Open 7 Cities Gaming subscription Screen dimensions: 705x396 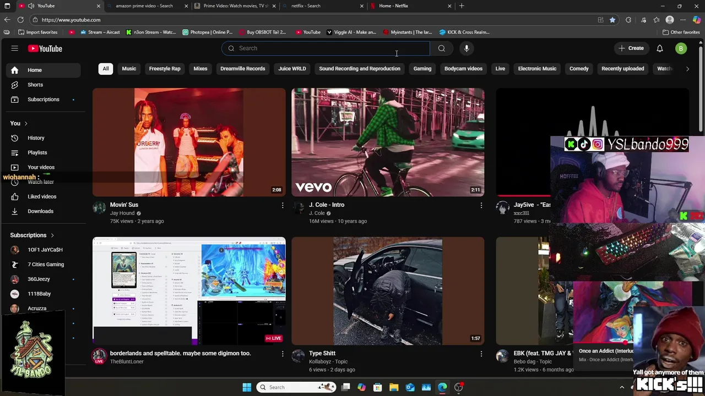43,265
